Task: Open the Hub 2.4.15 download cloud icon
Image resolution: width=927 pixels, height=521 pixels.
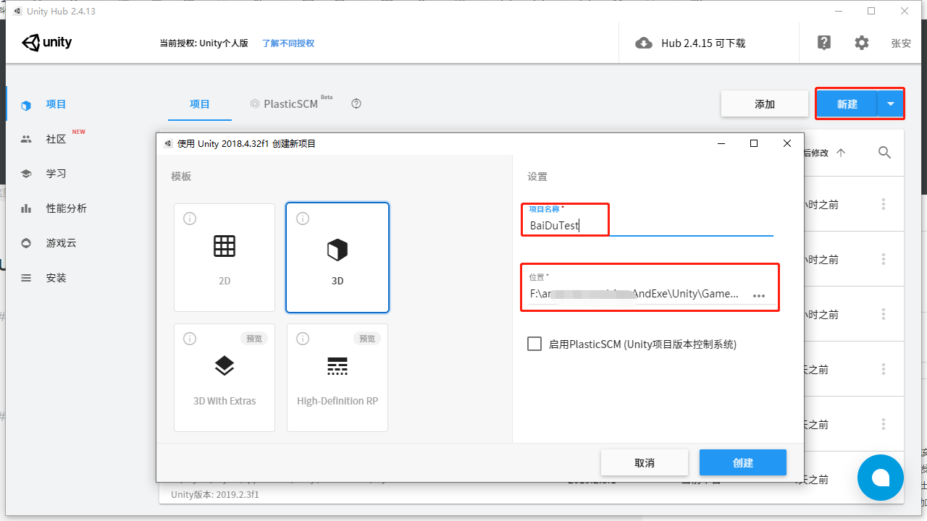Action: (643, 43)
